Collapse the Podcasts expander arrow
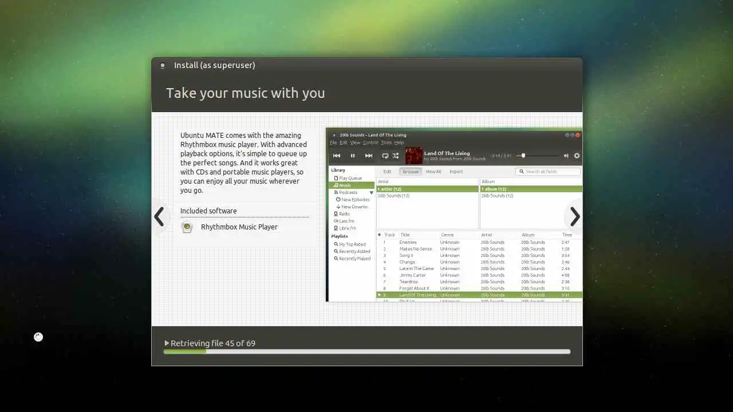 [x=371, y=193]
